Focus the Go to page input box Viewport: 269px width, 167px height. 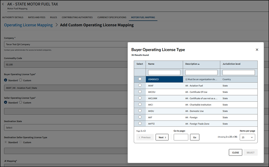[x=181, y=137]
